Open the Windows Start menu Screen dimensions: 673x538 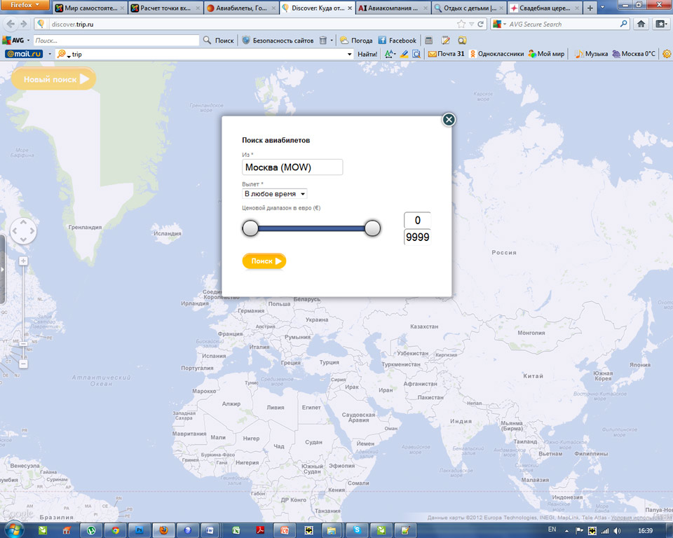point(13,530)
